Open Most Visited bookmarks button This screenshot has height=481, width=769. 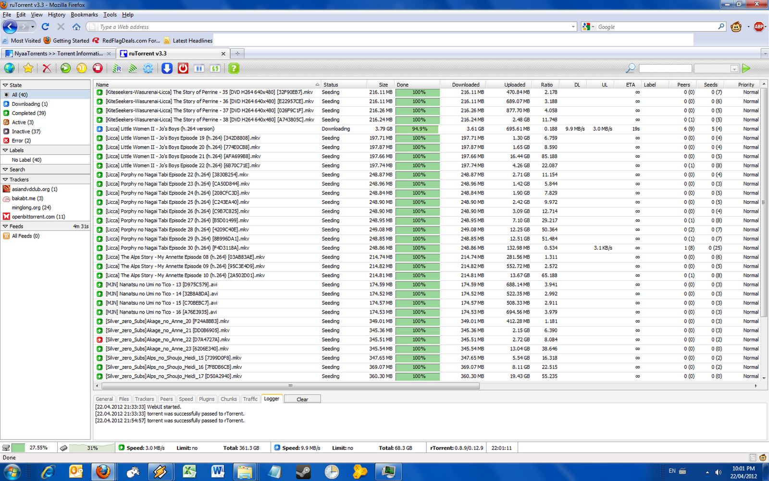pyautogui.click(x=22, y=41)
